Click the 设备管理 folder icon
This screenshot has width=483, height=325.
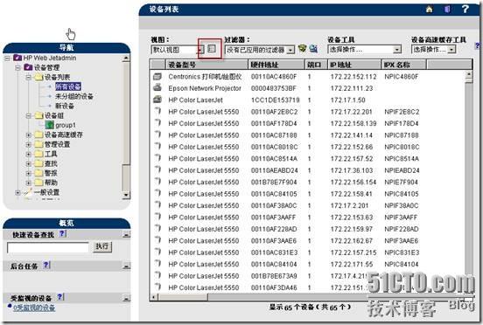[28, 67]
